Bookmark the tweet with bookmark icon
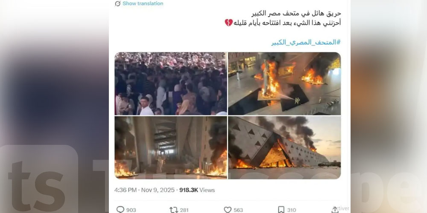Screen dimensions: 427x213 click(281, 210)
